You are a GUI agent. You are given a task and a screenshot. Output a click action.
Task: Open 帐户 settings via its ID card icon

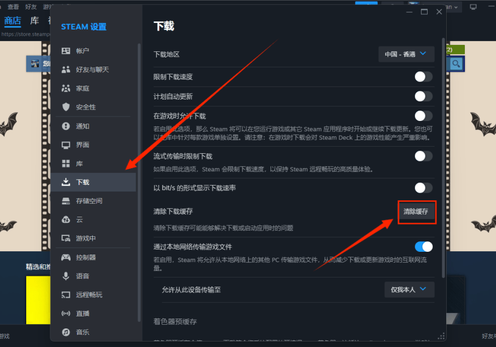click(x=66, y=51)
